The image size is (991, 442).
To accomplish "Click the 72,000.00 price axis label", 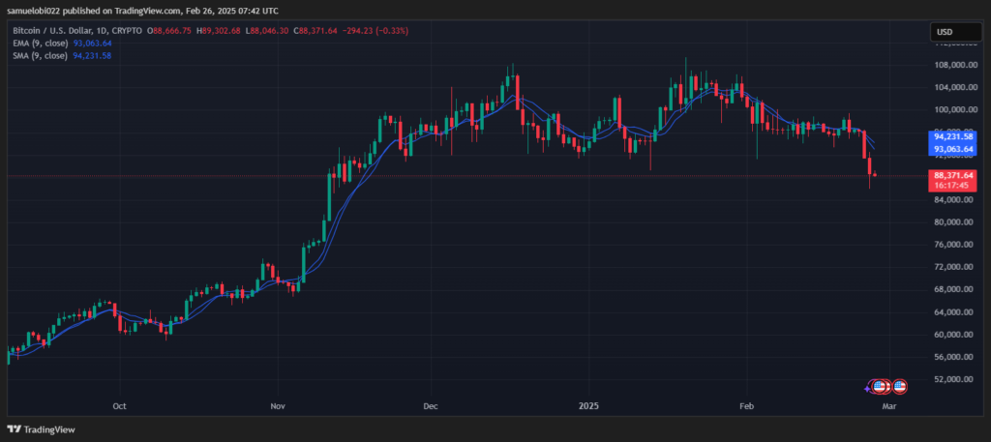I will (952, 267).
